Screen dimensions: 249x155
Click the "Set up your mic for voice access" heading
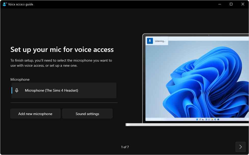point(62,50)
